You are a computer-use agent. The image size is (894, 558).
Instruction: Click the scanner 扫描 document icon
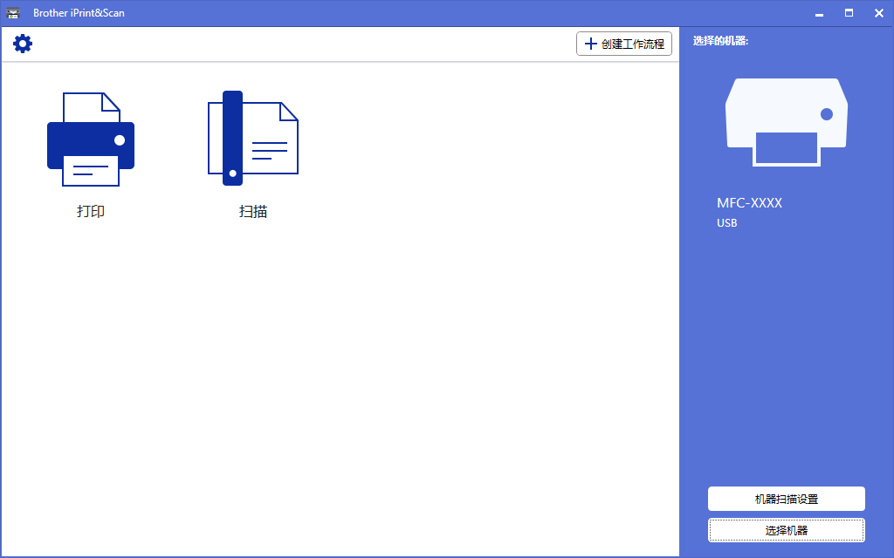[252, 139]
